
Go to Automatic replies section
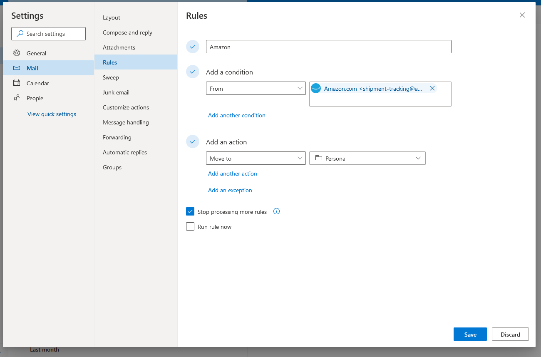click(125, 152)
